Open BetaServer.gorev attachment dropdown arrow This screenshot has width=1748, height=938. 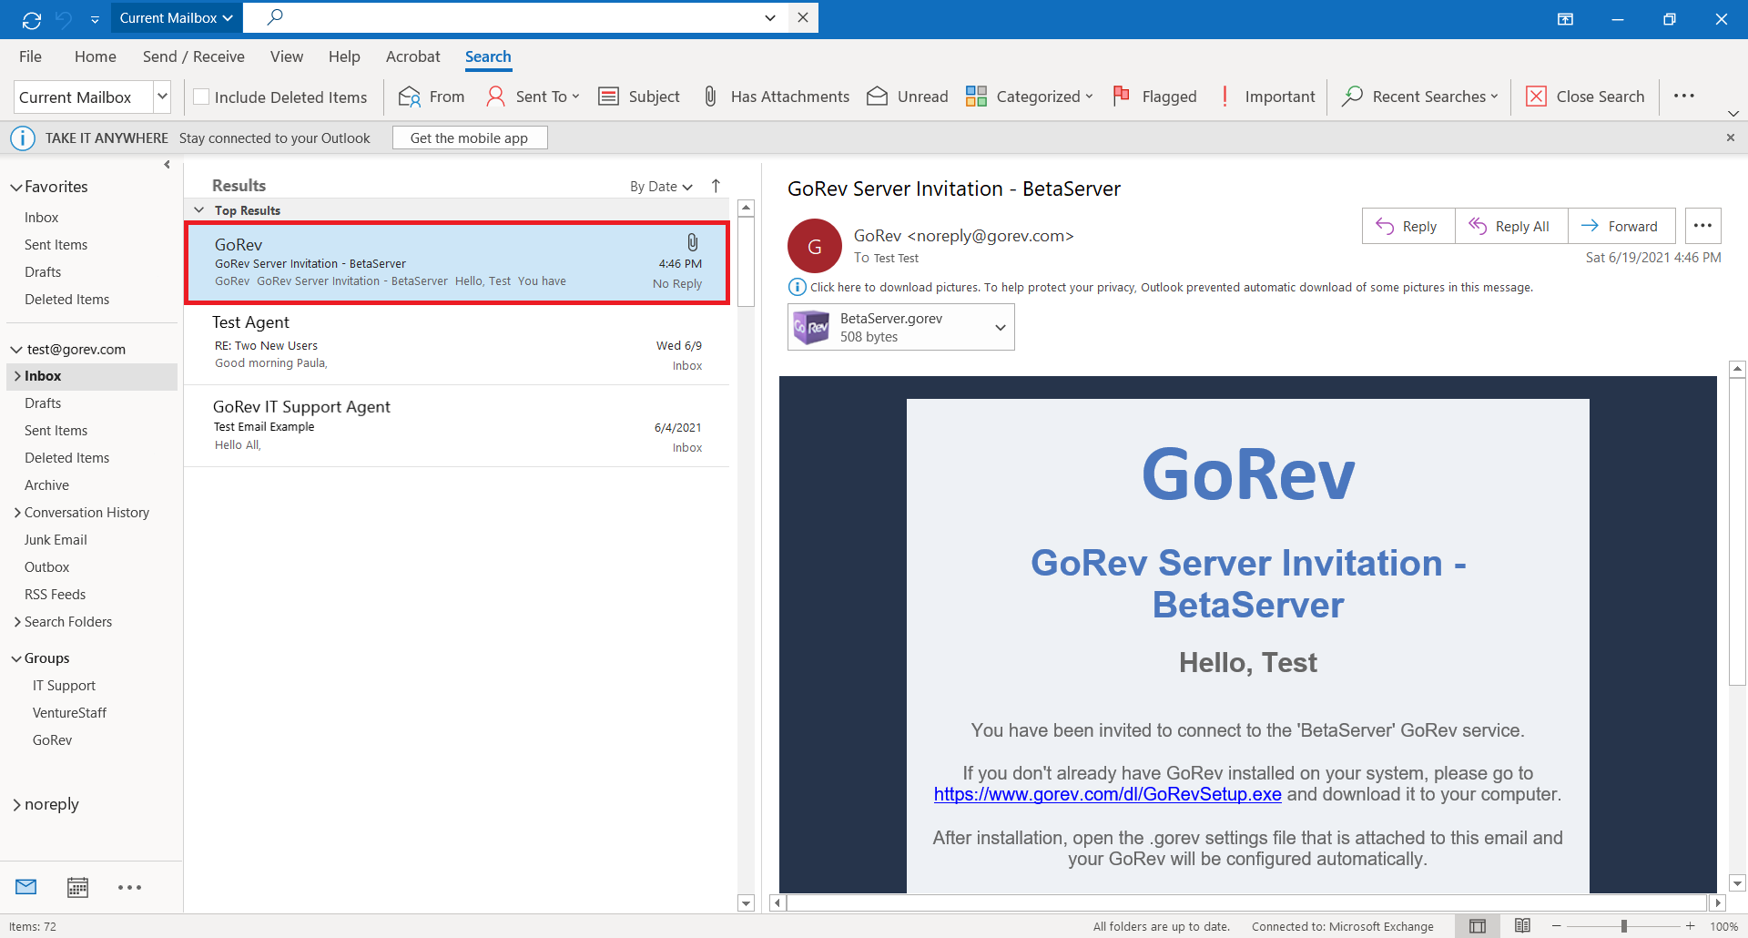(x=1000, y=328)
